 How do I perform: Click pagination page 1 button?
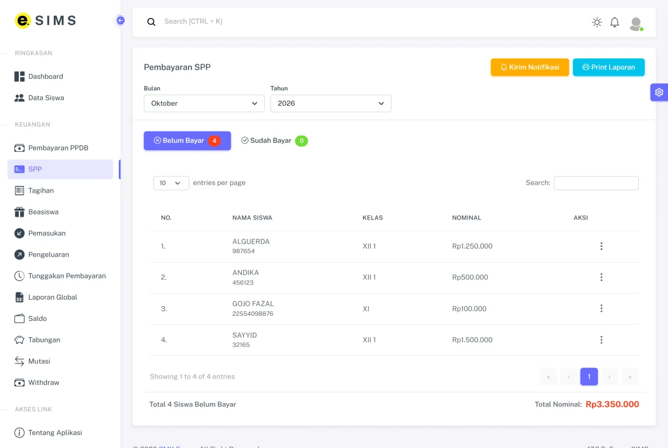tap(588, 376)
